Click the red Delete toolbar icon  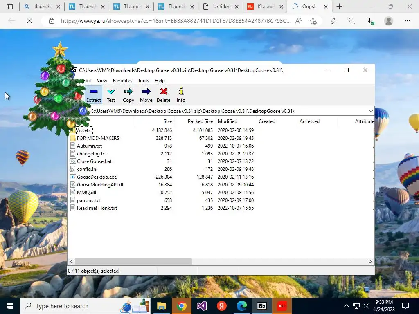(164, 95)
